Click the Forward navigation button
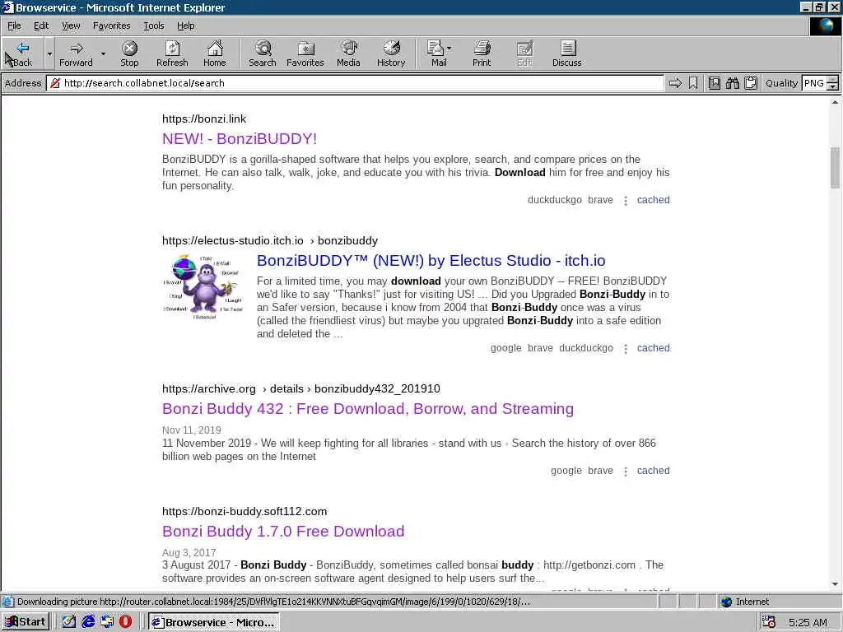This screenshot has width=843, height=632. pyautogui.click(x=76, y=53)
